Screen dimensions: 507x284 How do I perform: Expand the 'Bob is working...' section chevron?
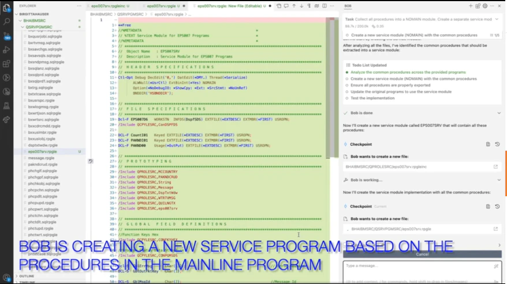499,180
